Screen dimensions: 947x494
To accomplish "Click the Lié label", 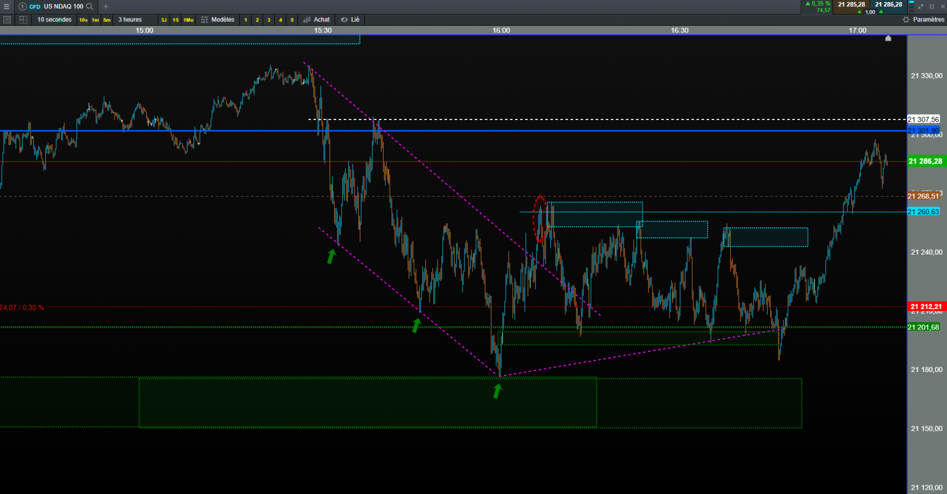I will 355,19.
